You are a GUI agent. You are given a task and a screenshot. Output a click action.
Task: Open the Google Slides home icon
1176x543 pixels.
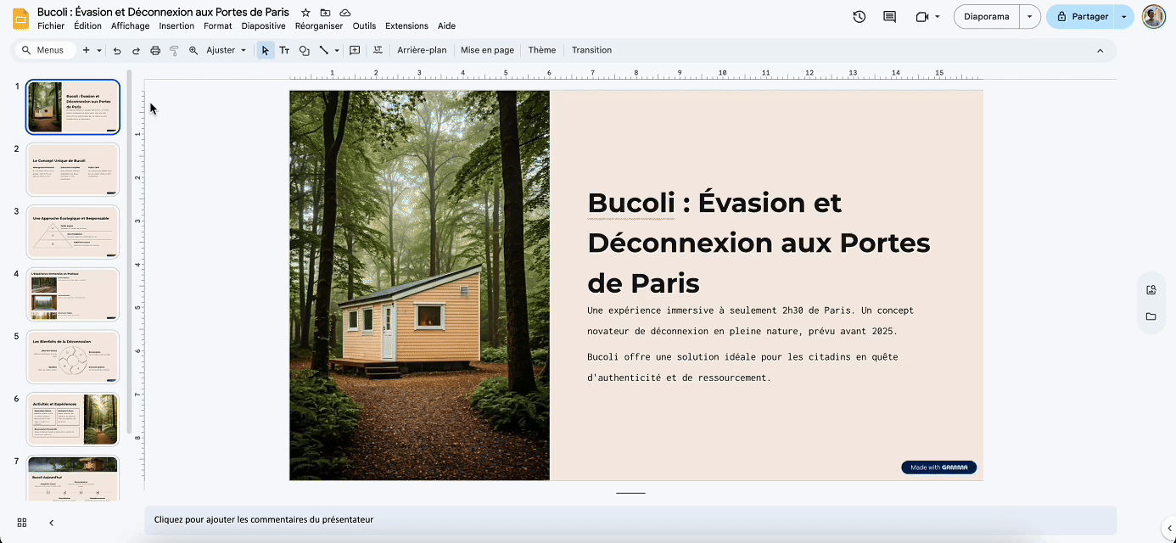click(x=20, y=18)
